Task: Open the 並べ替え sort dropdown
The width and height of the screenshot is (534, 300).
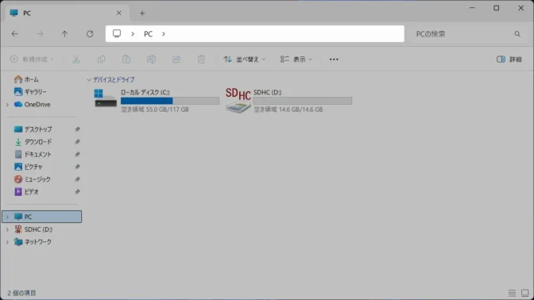Action: point(245,60)
